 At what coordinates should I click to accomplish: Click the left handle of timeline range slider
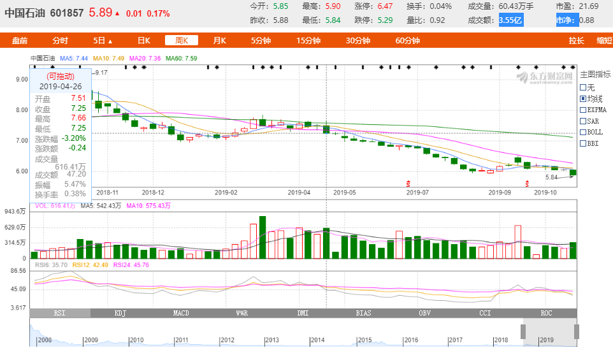523,331
